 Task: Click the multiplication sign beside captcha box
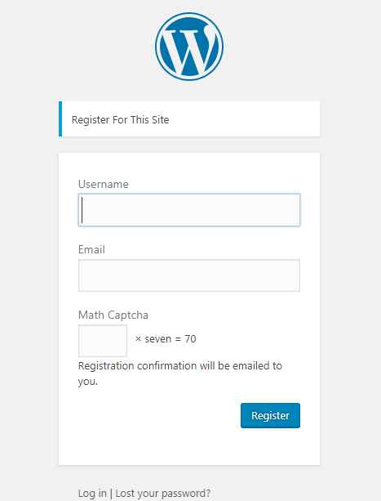pyautogui.click(x=138, y=339)
